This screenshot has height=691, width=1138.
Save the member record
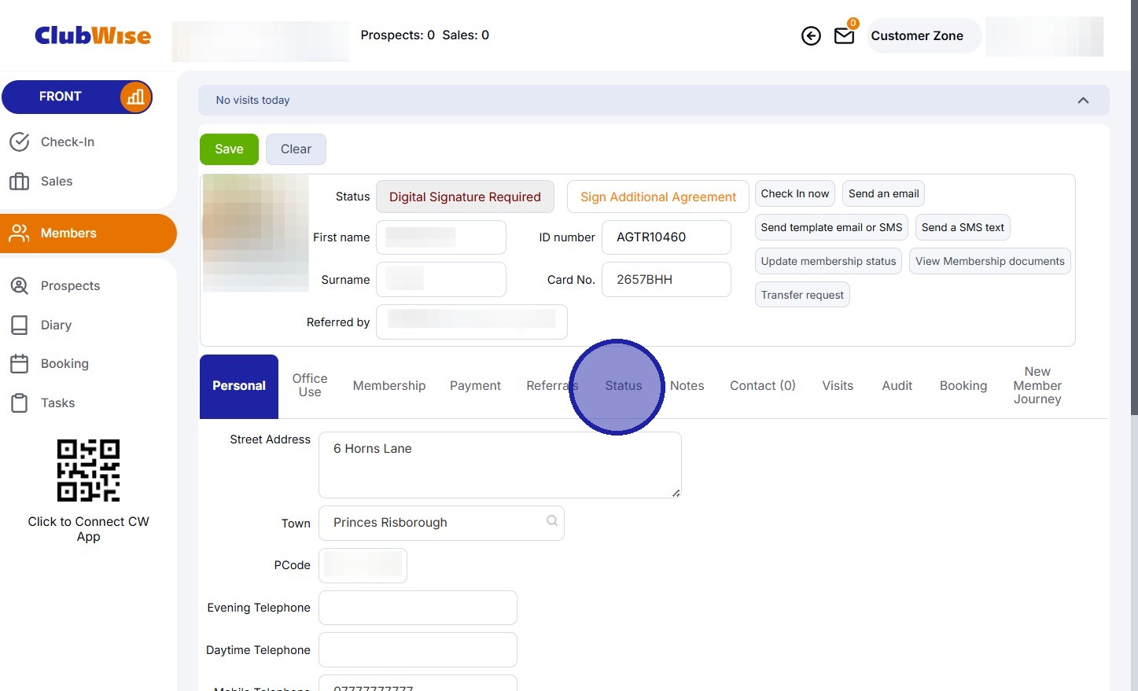(x=229, y=149)
